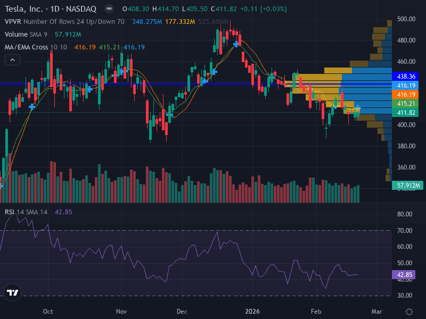
Task: Click the 57.912M Volume legend value
Action: [x=68, y=35]
